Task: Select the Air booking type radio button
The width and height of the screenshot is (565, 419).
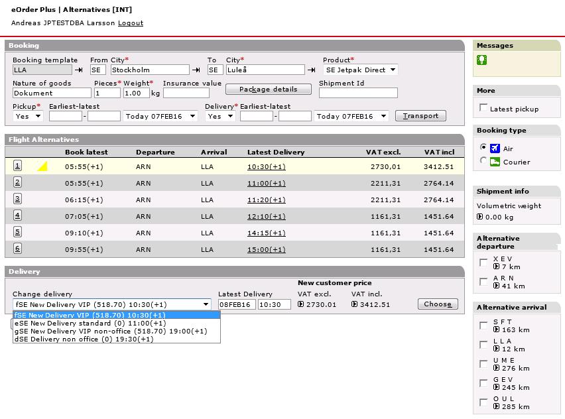Action: coord(483,147)
